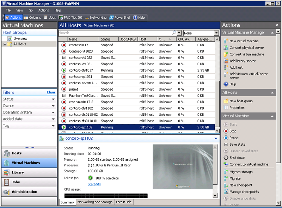Open the Columns toolbar option
Screen dimensions: 282x208
[x=32, y=18]
